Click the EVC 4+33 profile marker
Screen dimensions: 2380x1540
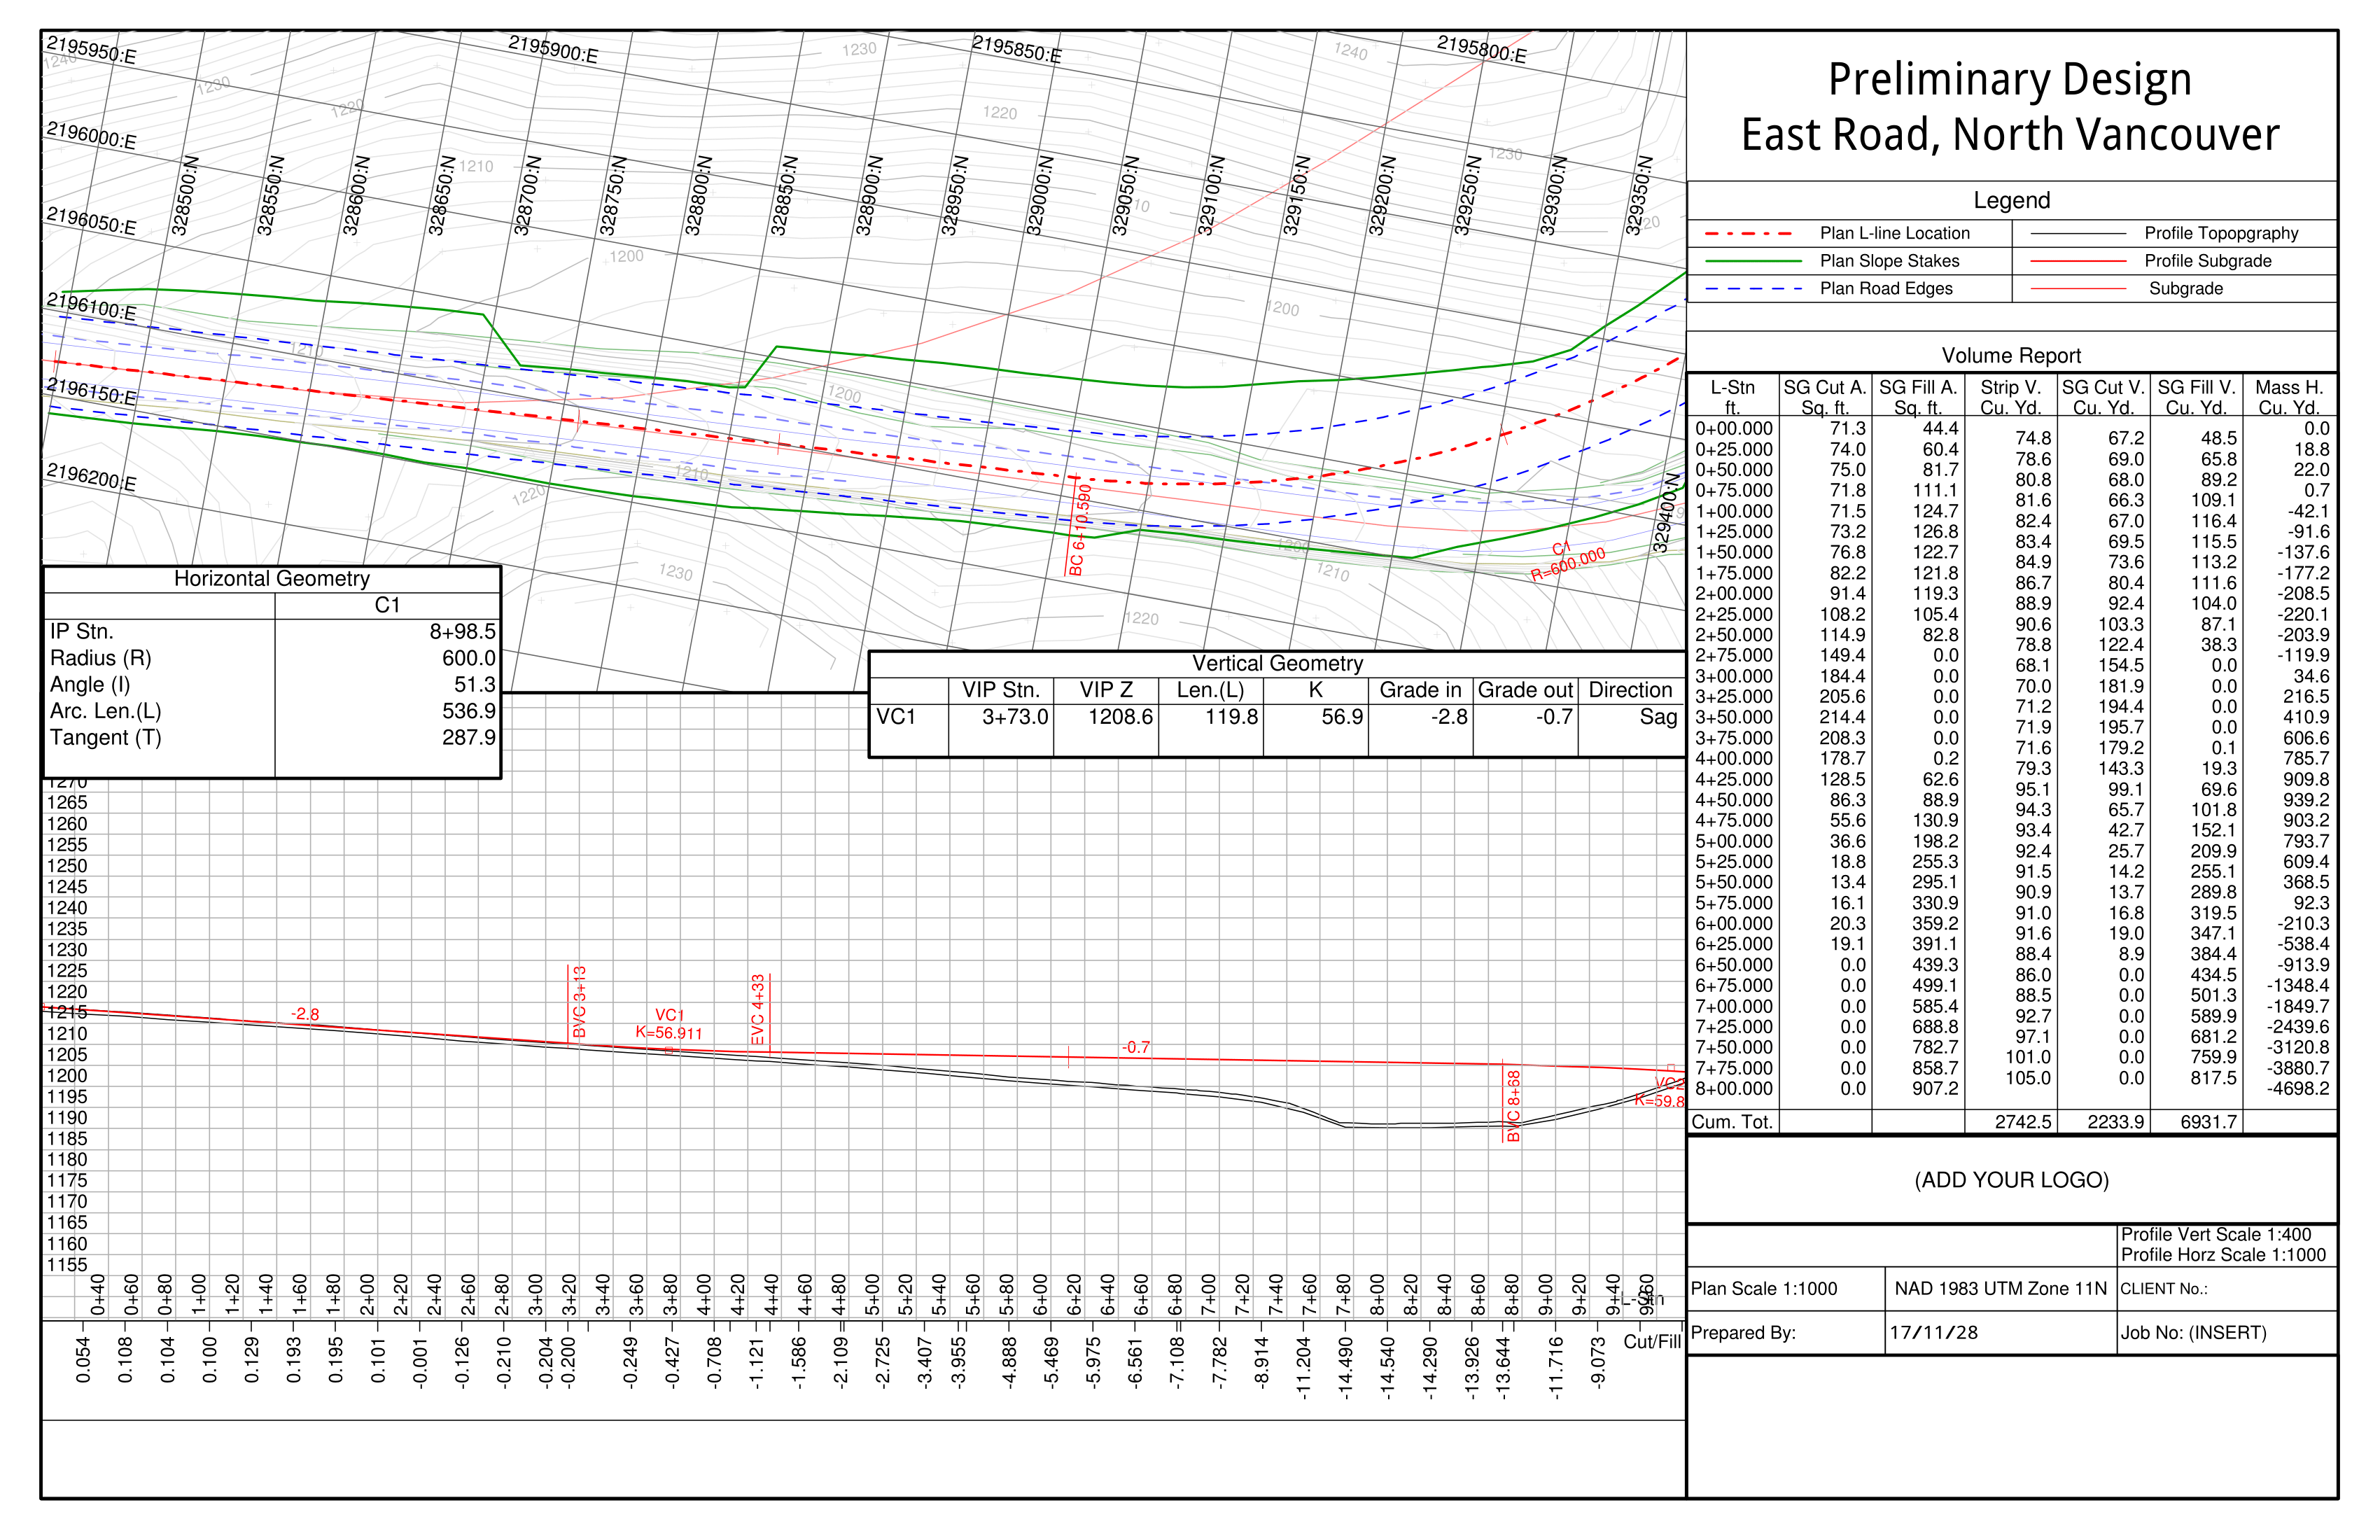[757, 1010]
